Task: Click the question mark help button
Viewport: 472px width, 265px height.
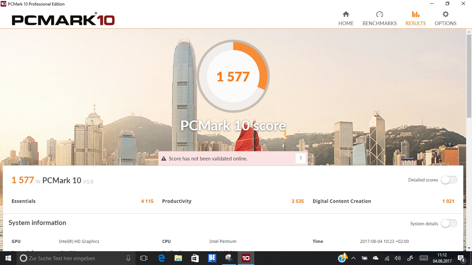Action: (x=301, y=159)
